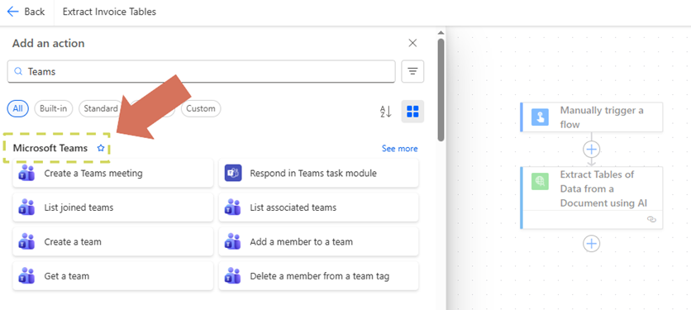Select the Custom filter pill
The height and width of the screenshot is (310, 691).
[x=201, y=108]
